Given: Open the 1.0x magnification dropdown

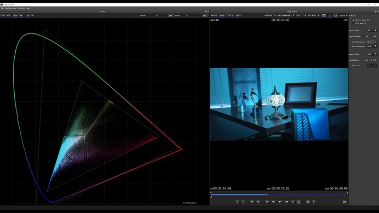Looking at the screenshot, I should coord(301,15).
